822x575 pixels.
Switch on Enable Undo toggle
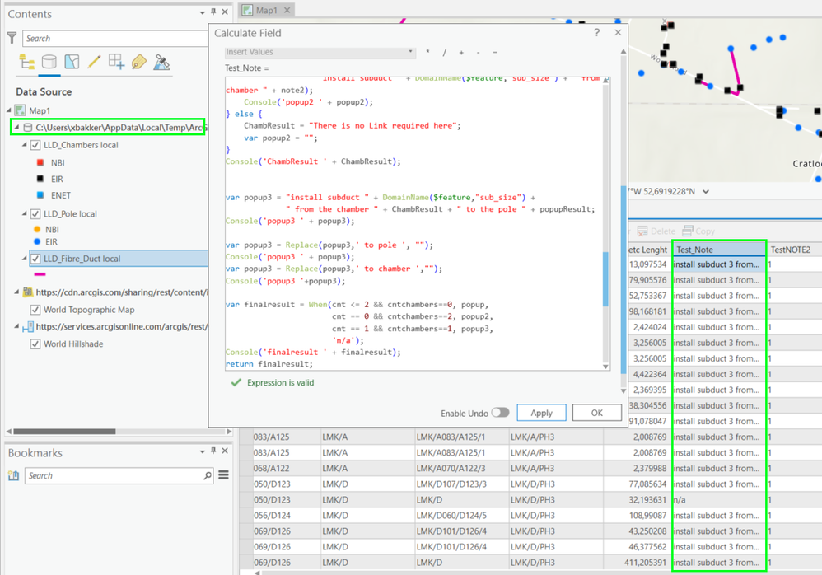tap(499, 413)
